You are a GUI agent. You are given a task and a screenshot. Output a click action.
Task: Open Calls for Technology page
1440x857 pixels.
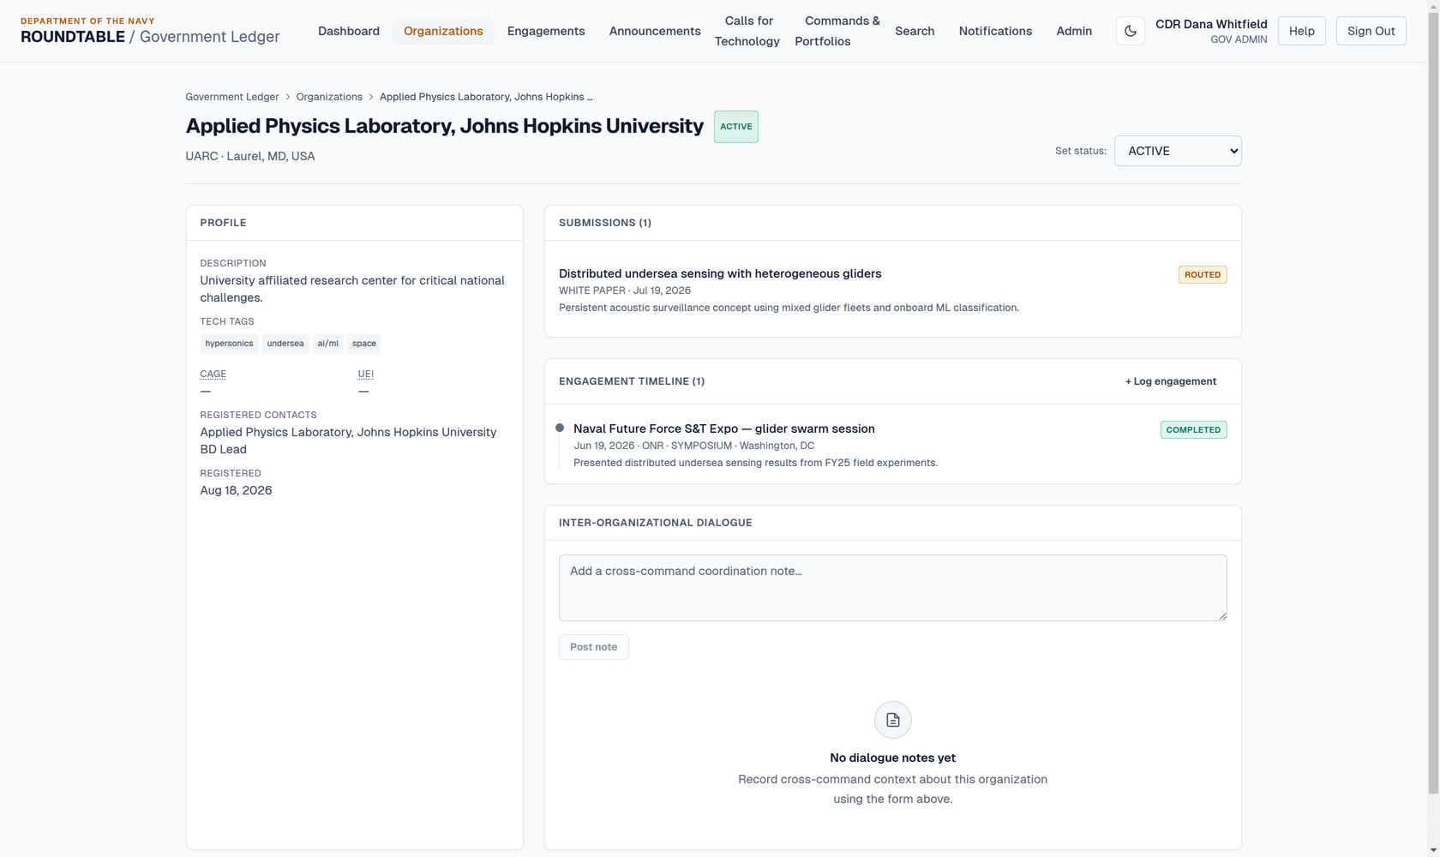tap(747, 31)
